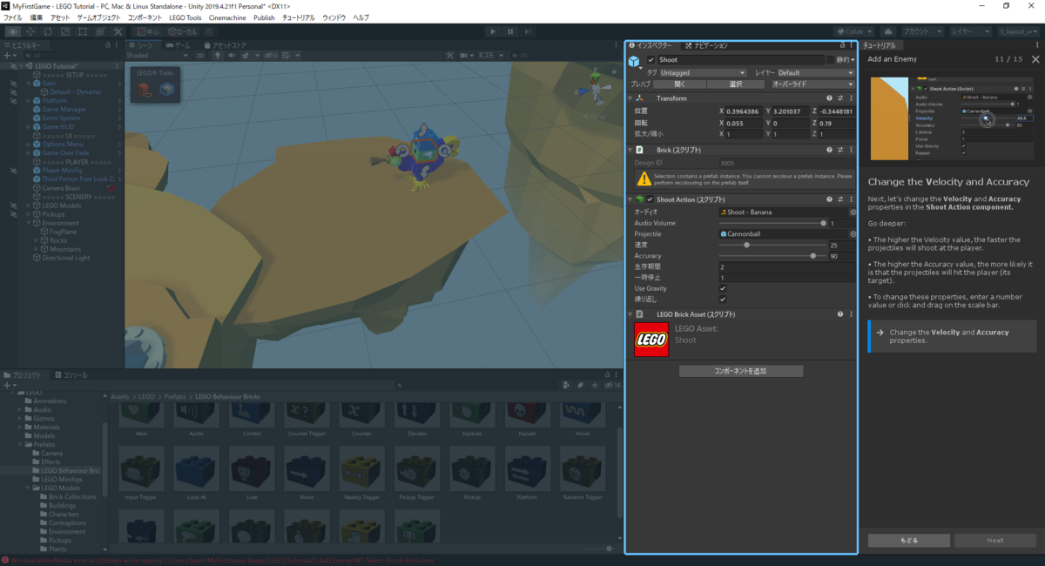Image resolution: width=1045 pixels, height=566 pixels.
Task: Click the Pause button
Action: pos(510,31)
